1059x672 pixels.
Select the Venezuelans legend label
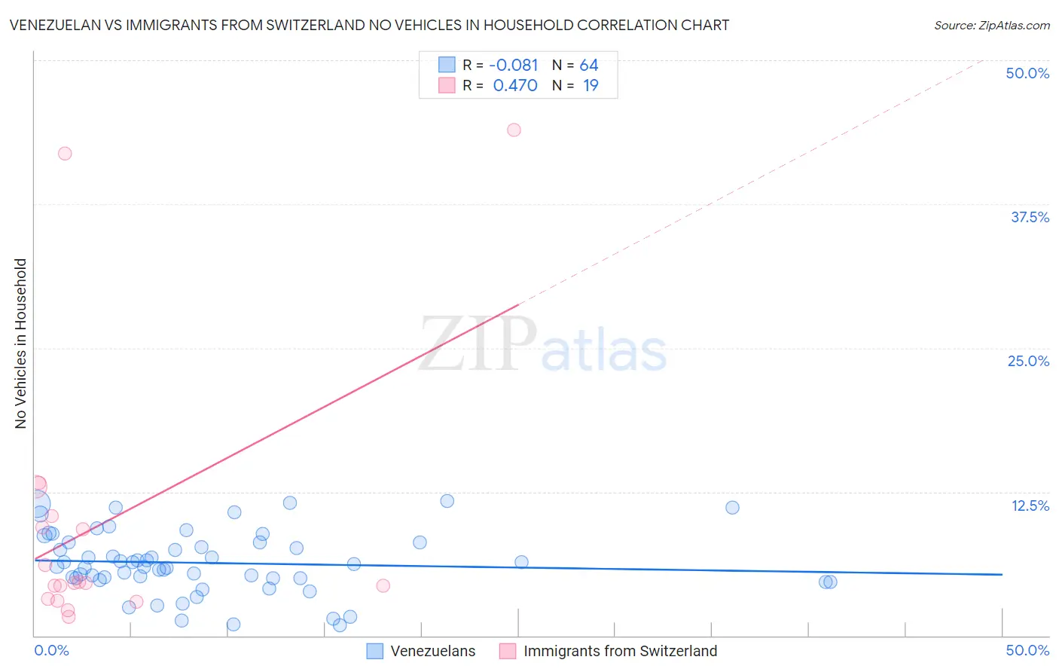pyautogui.click(x=433, y=651)
